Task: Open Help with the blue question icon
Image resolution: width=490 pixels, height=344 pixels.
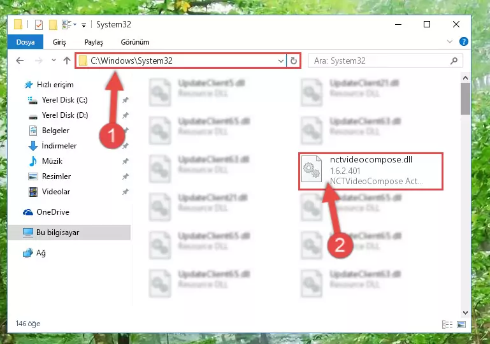Action: [x=464, y=41]
